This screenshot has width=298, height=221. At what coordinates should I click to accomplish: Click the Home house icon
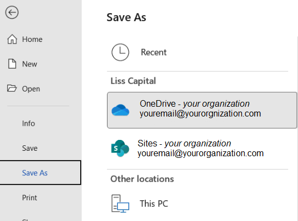point(12,39)
